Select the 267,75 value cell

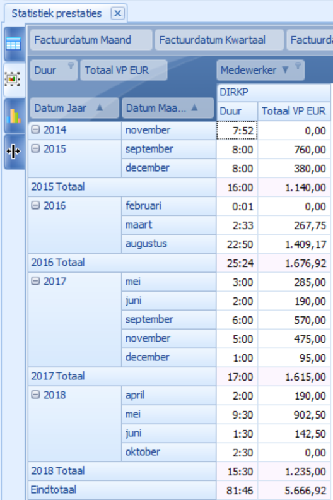click(x=294, y=225)
